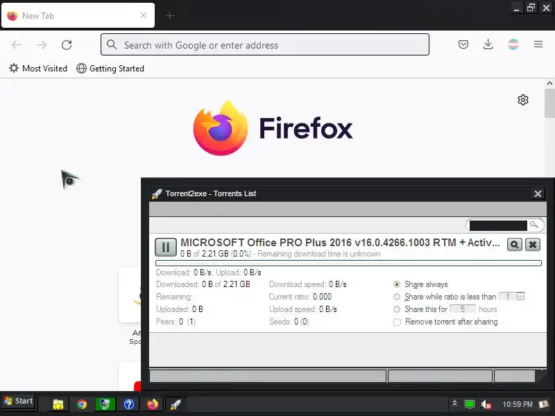
Task: Click the Firefox address bar
Action: coord(265,44)
